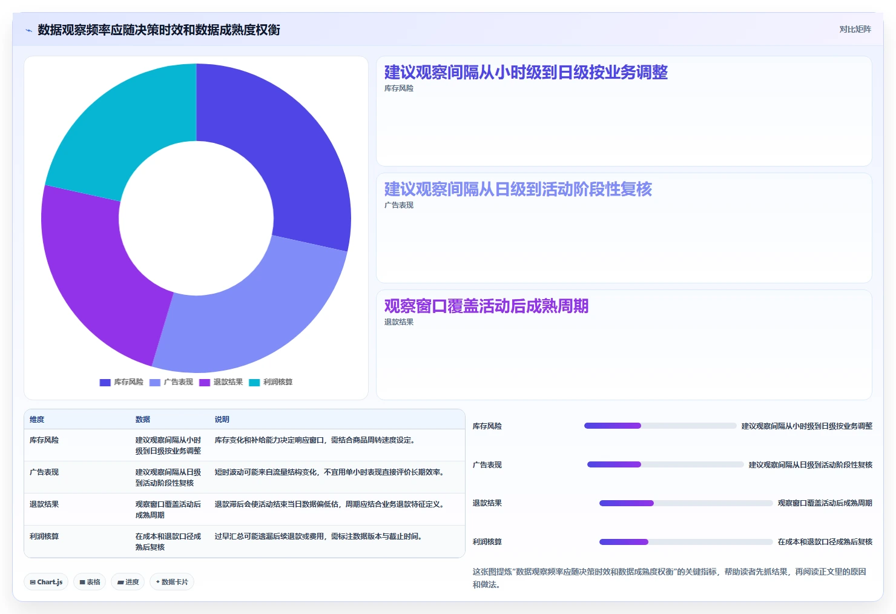Toggle 广告表现 legend color box

click(x=154, y=382)
